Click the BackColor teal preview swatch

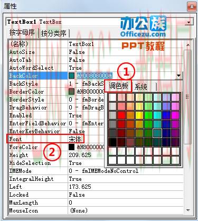71,76
